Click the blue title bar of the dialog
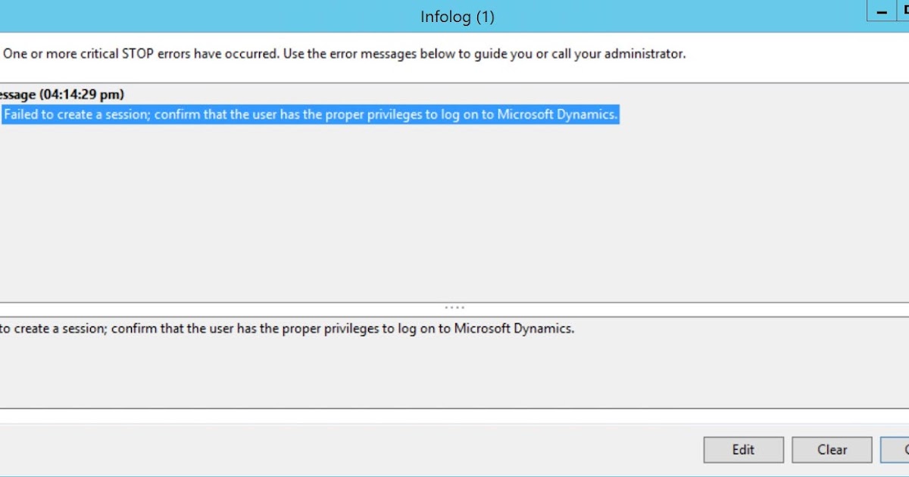Screen dimensions: 909x477 pos(303,16)
